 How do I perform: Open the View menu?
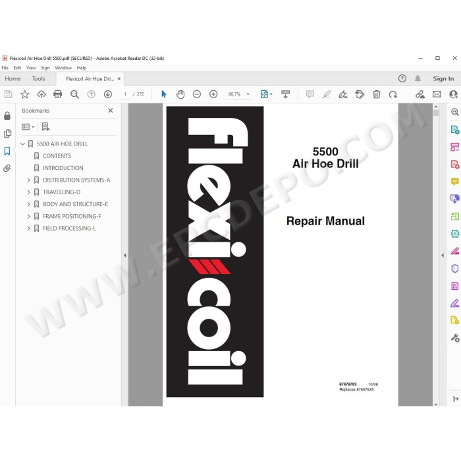(x=31, y=68)
